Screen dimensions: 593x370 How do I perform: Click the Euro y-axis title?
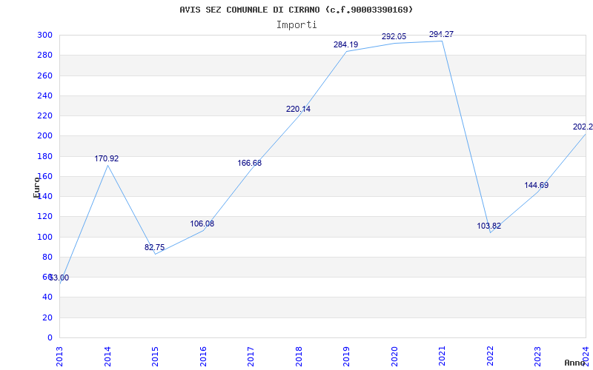point(36,187)
